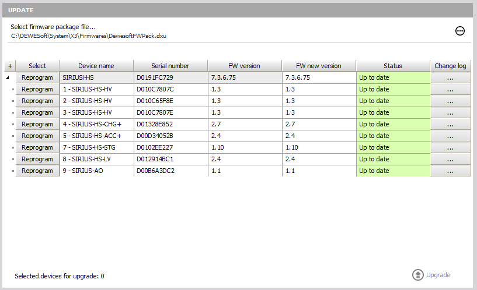Click FW version 2.7 for SIRIUS-HS-CHG+
This screenshot has height=290, width=477.
[245, 124]
